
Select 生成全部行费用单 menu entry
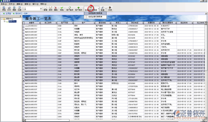click(x=95, y=17)
